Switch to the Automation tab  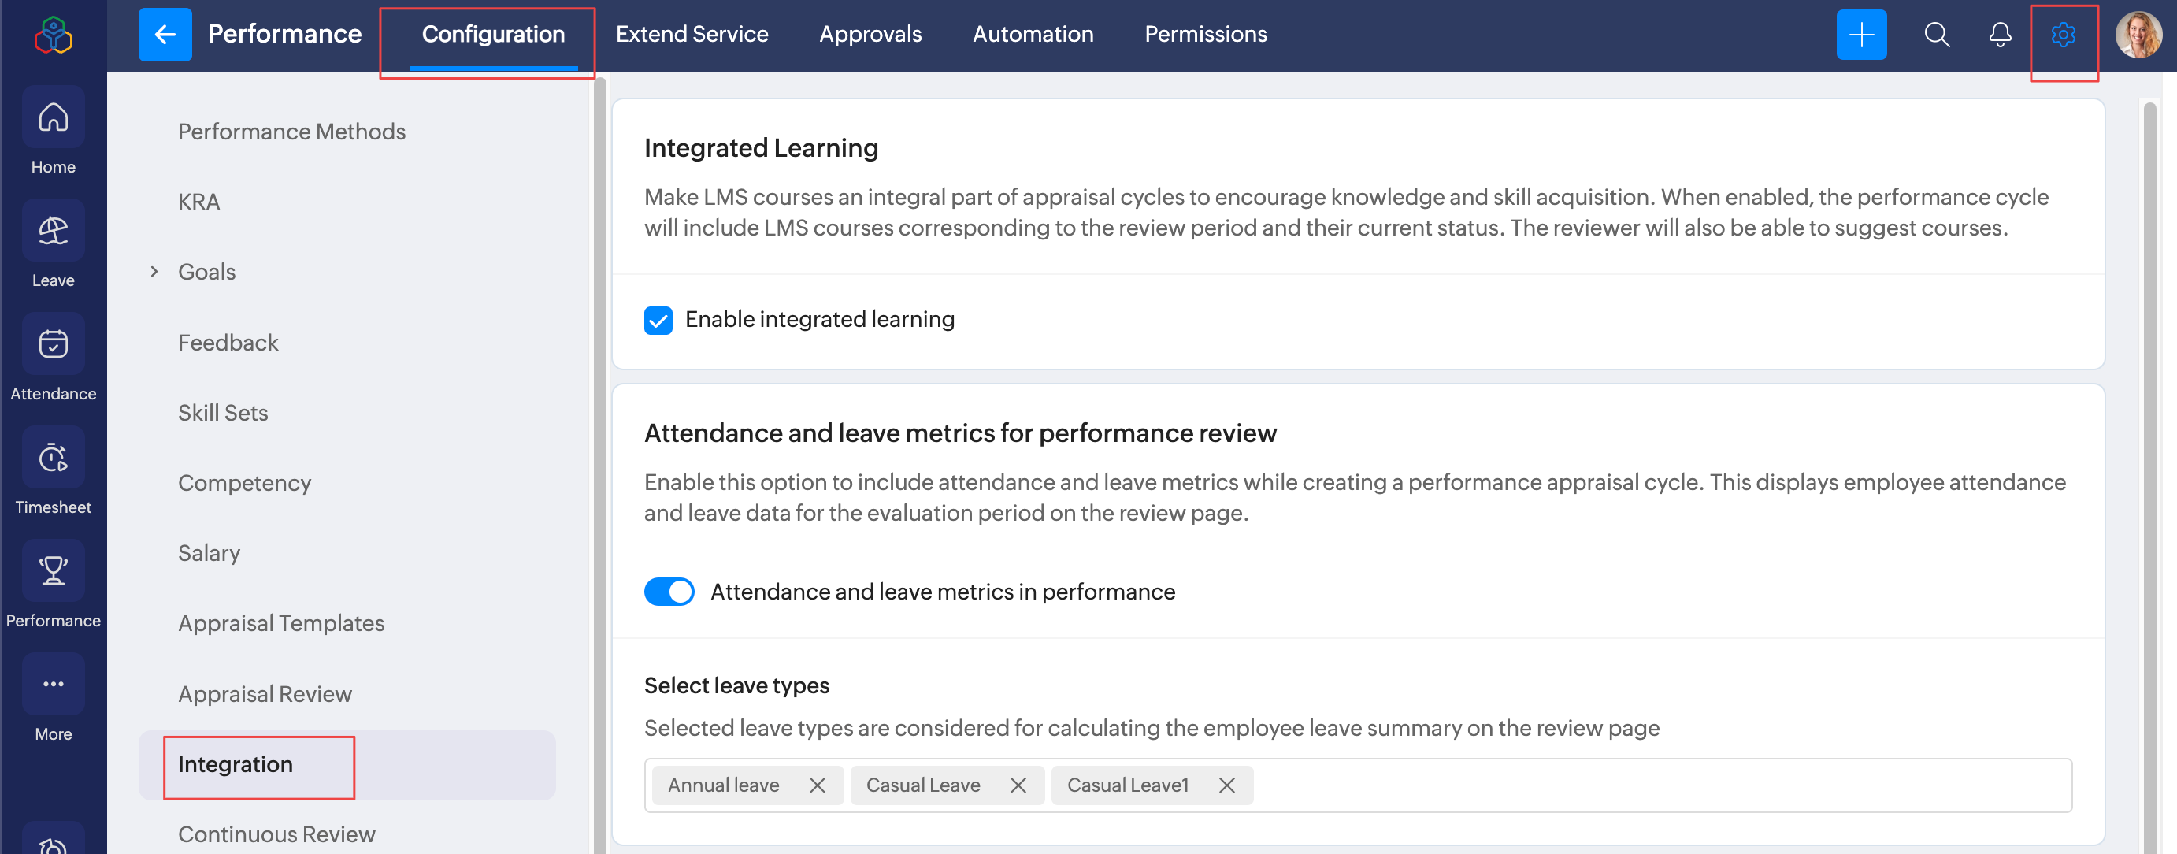(1033, 35)
